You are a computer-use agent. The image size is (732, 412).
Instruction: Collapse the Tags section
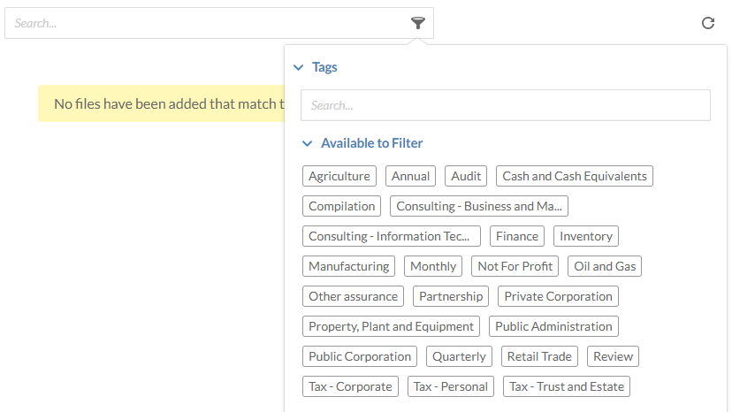point(299,67)
